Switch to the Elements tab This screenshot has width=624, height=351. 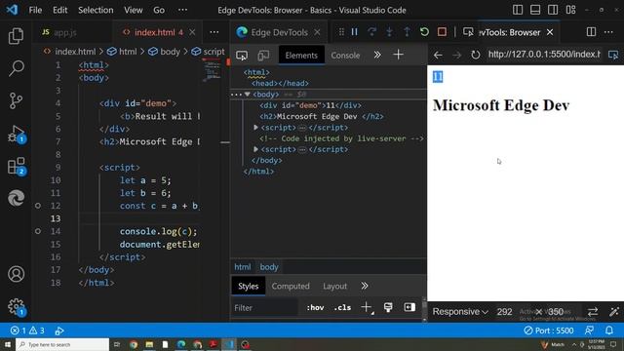click(301, 56)
